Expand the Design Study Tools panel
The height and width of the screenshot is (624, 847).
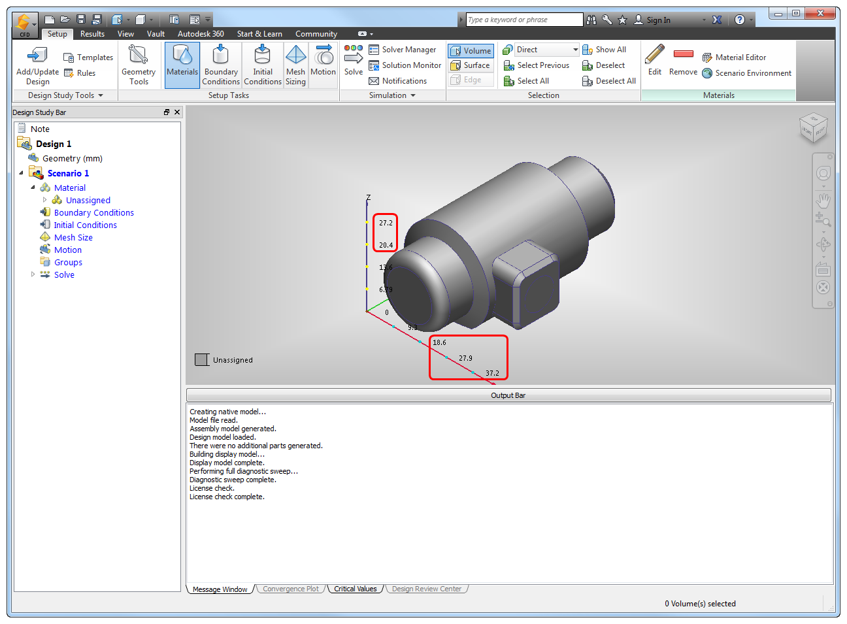[x=101, y=95]
